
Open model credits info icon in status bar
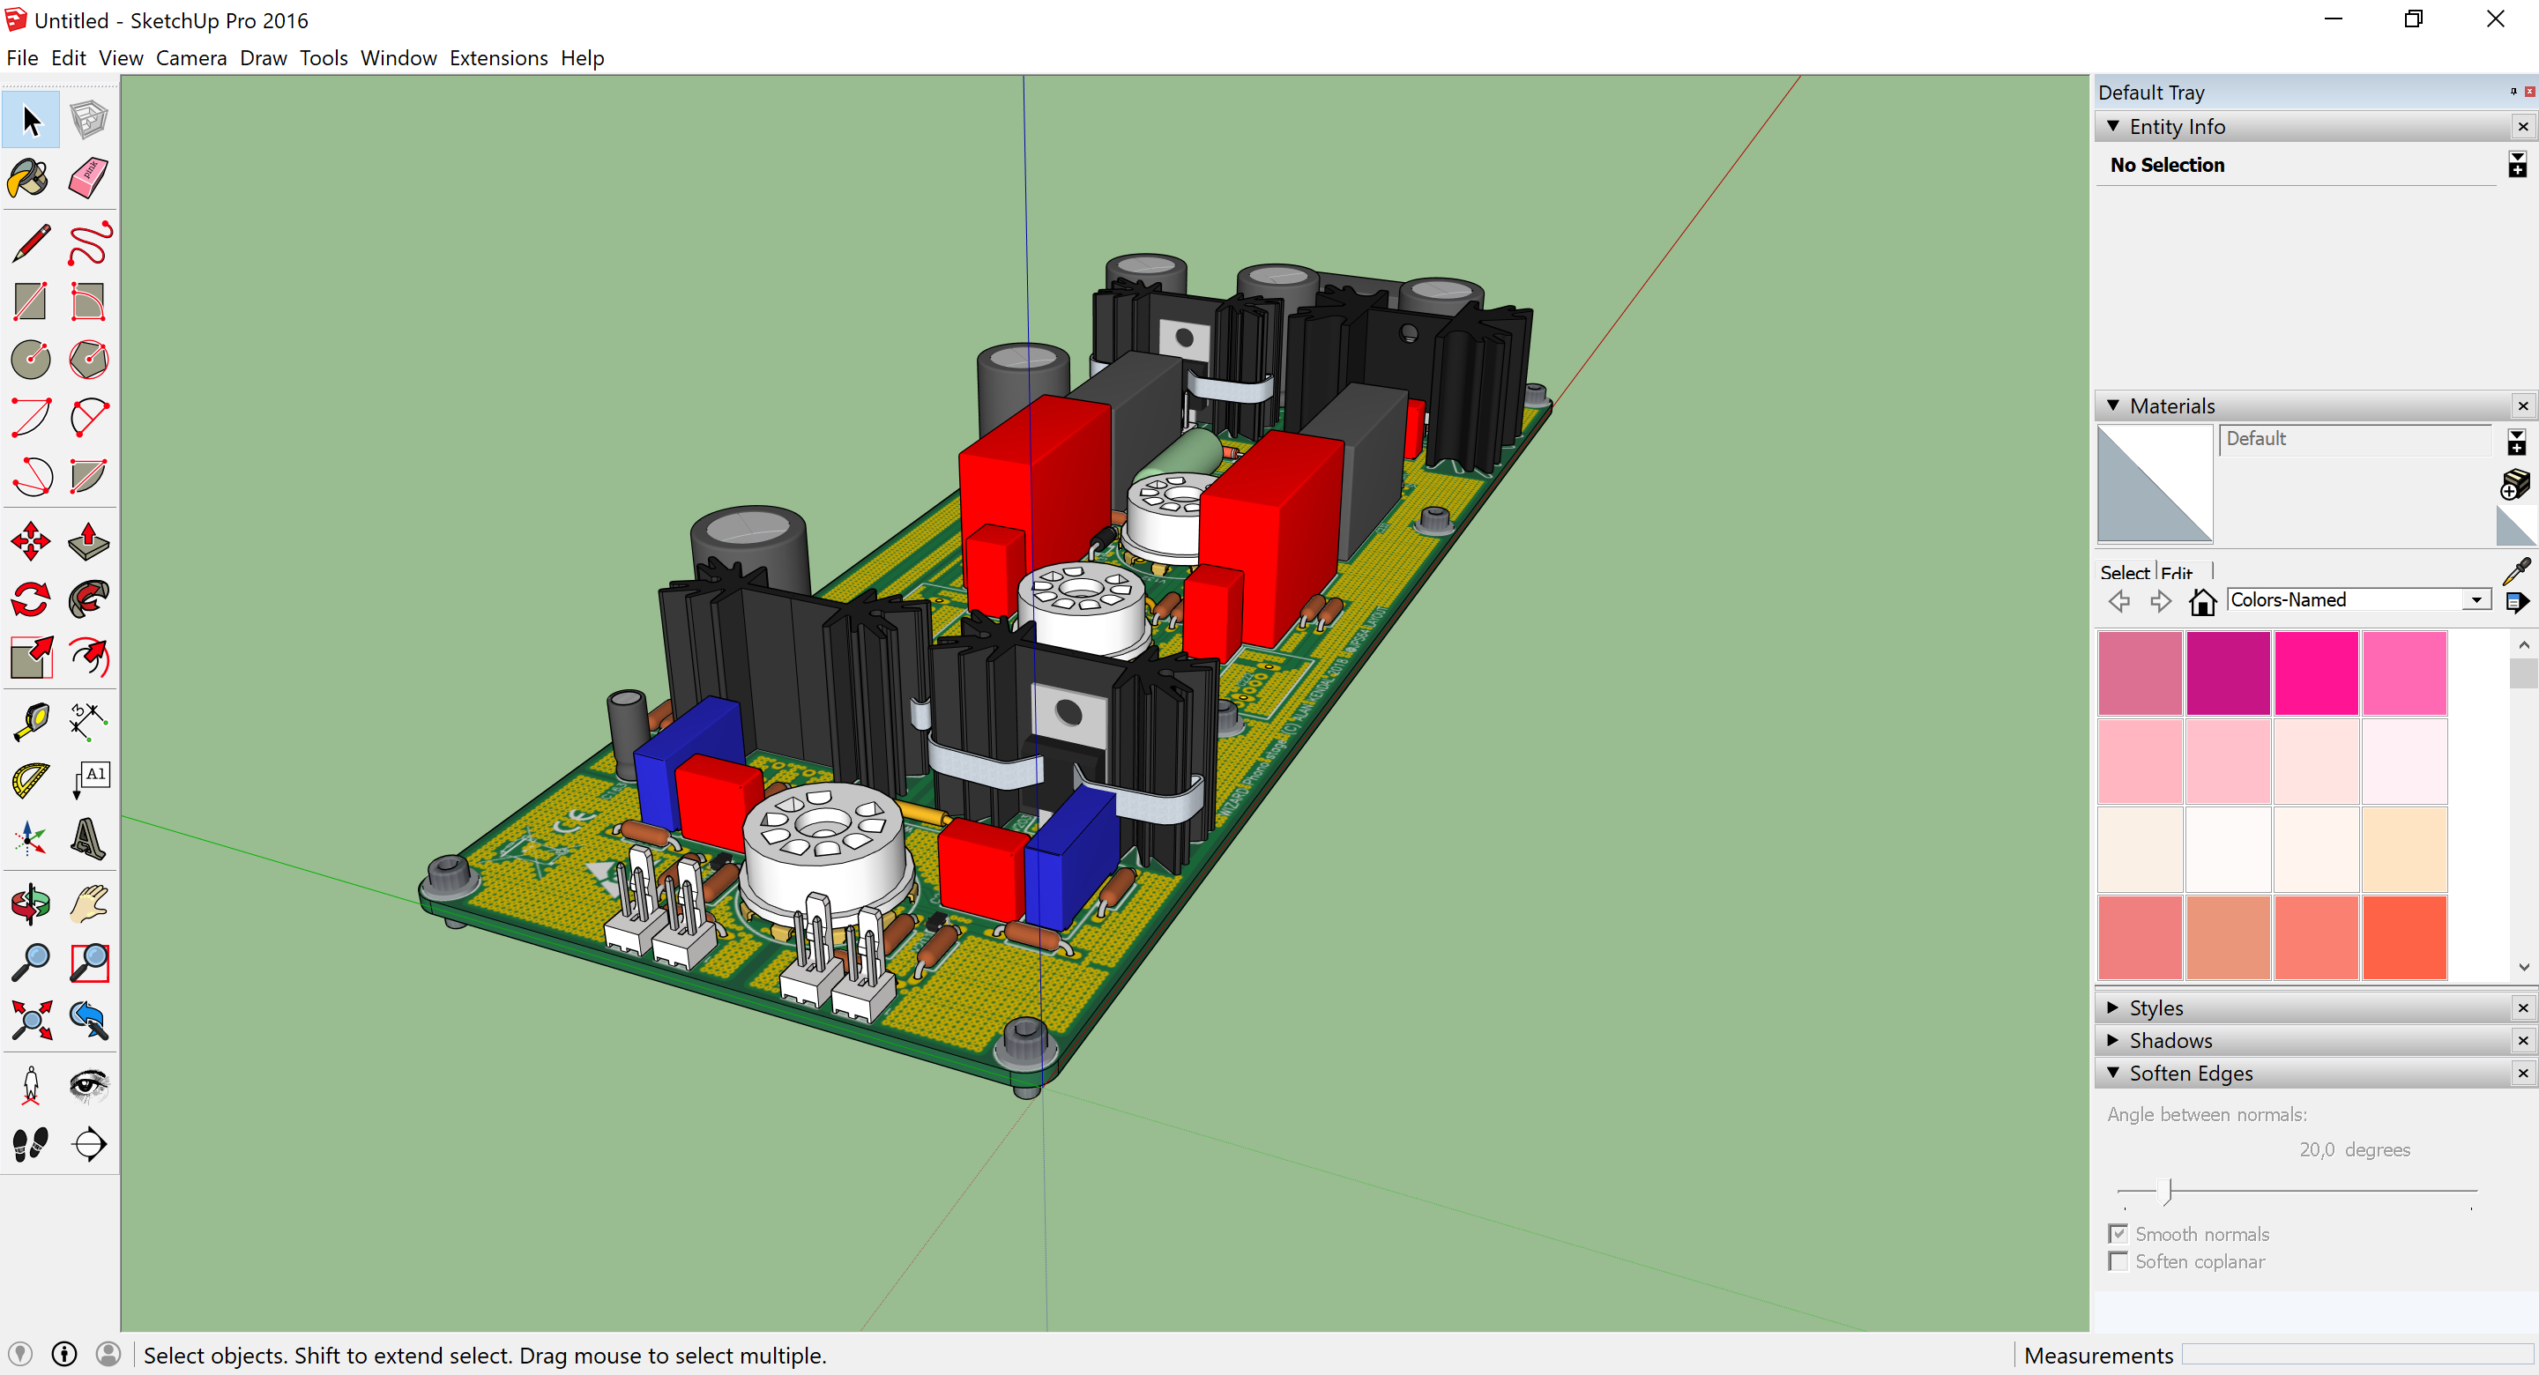(x=64, y=1355)
